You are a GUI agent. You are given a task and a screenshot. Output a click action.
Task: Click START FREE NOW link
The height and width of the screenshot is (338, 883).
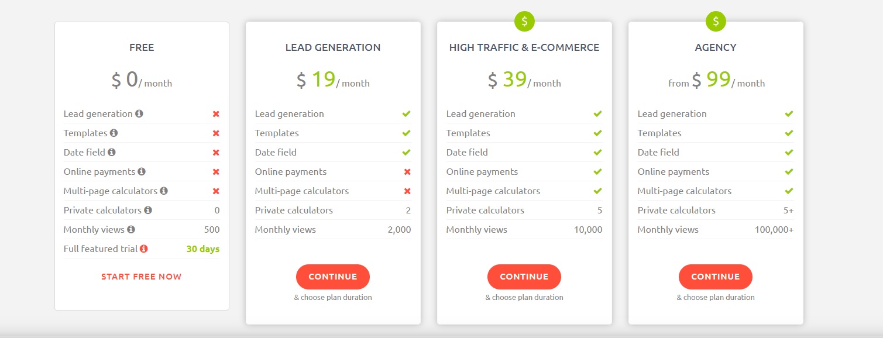click(x=141, y=276)
